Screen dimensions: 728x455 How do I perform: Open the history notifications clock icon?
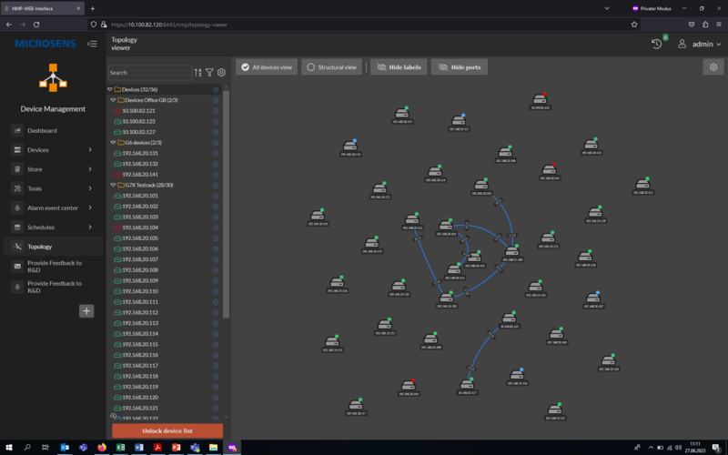click(657, 44)
